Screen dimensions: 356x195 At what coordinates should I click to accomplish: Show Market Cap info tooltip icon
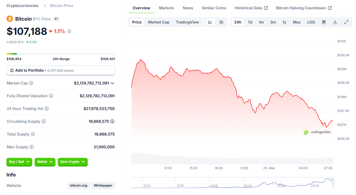(31, 83)
